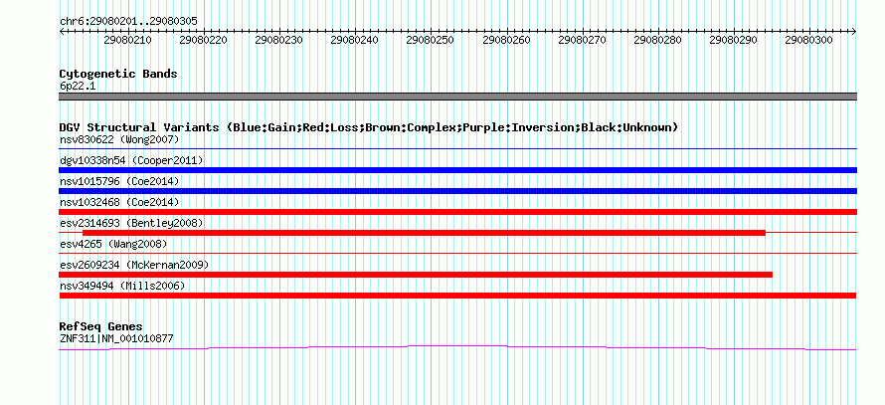The width and height of the screenshot is (885, 405).
Task: Open variant nsv1015796 (Coe2014) label
Action: coord(119,181)
